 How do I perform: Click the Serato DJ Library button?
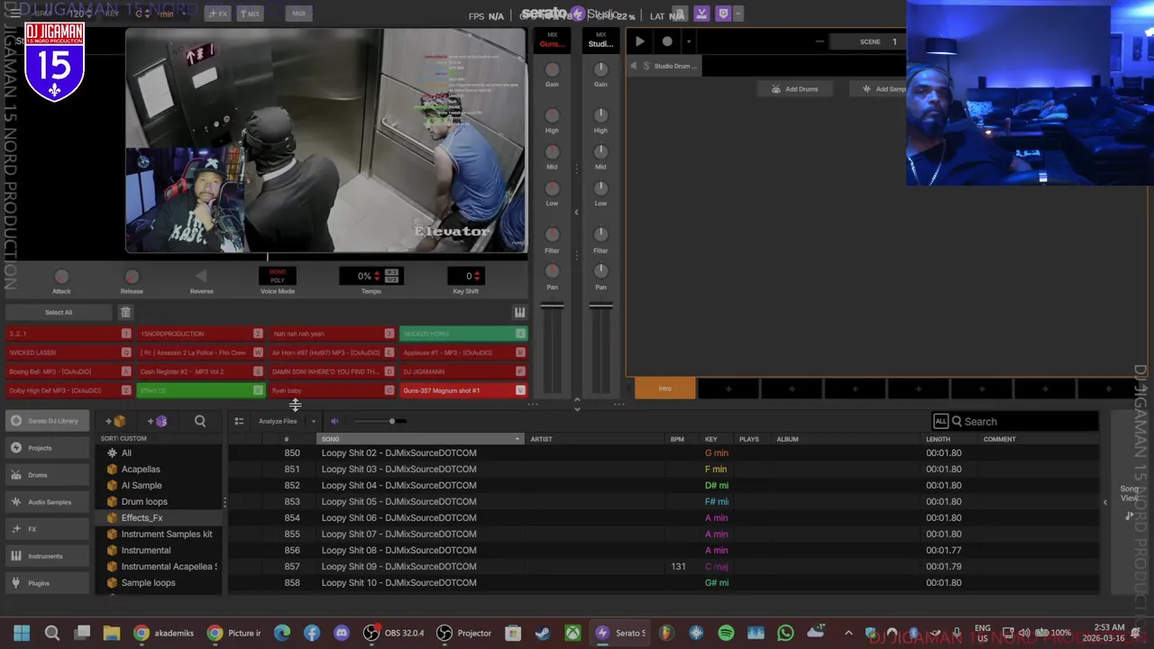point(45,421)
